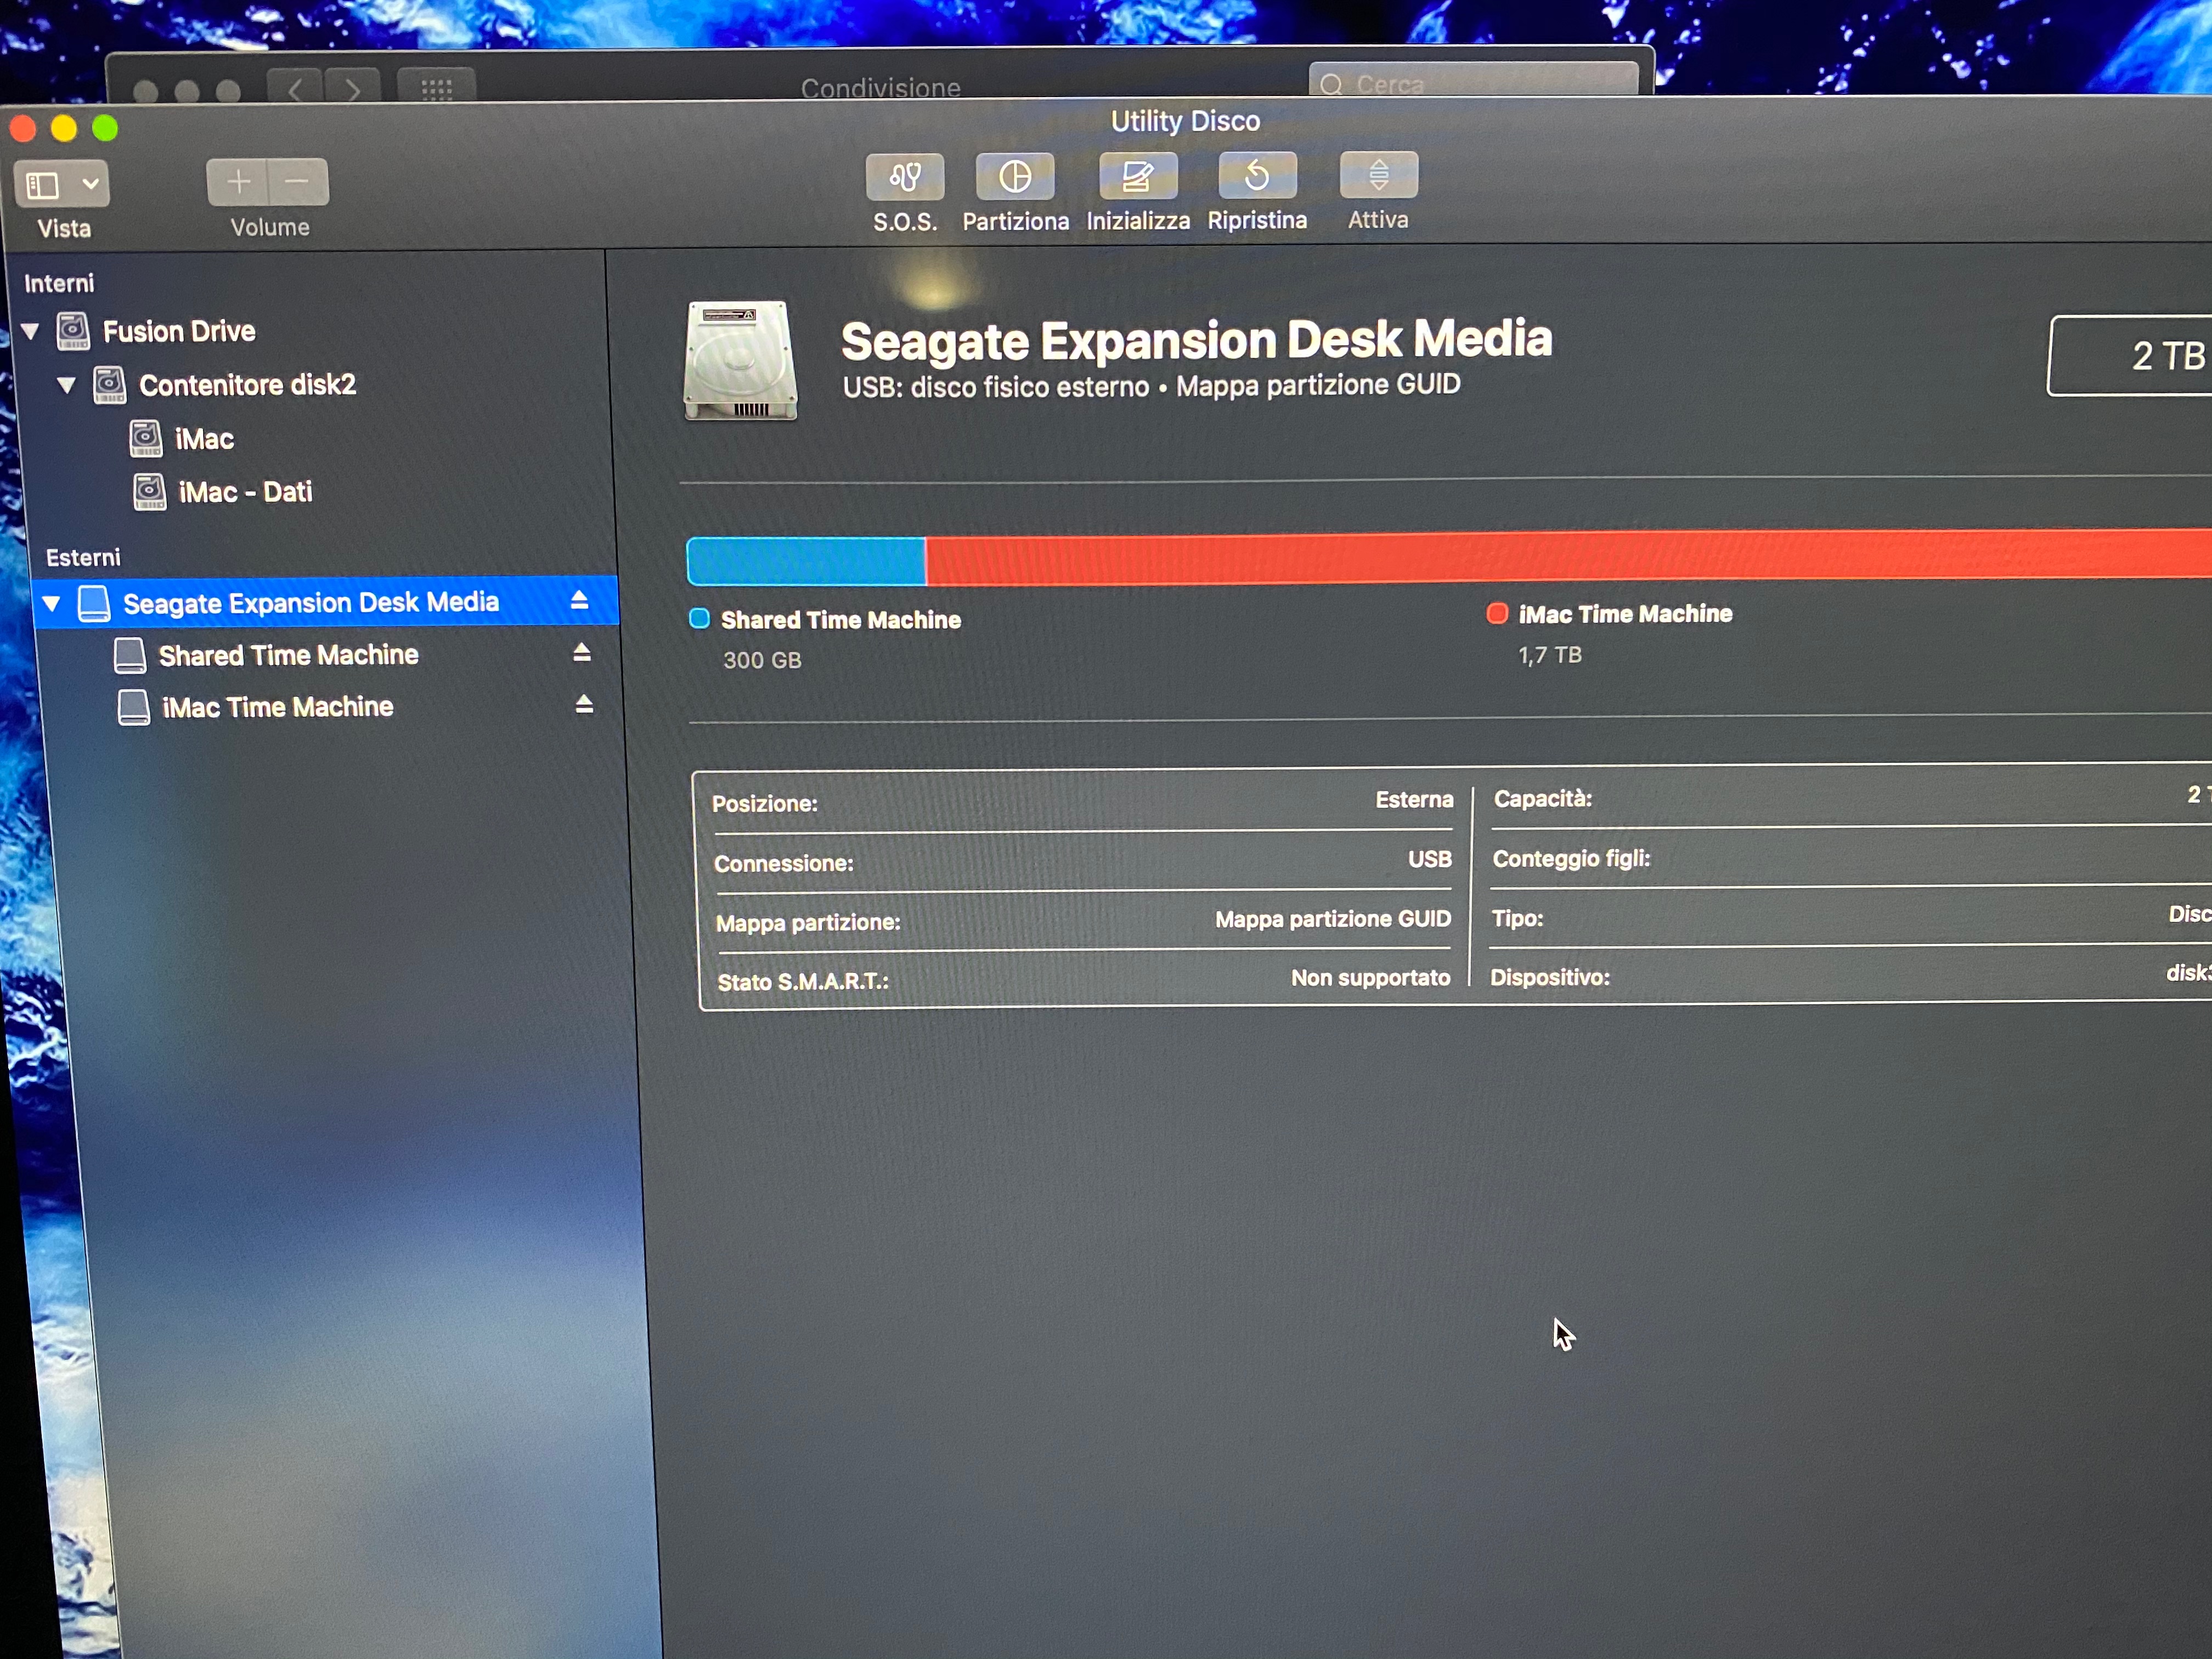Open the Partiziona partition tool
The height and width of the screenshot is (1659, 2212).
(x=1014, y=177)
